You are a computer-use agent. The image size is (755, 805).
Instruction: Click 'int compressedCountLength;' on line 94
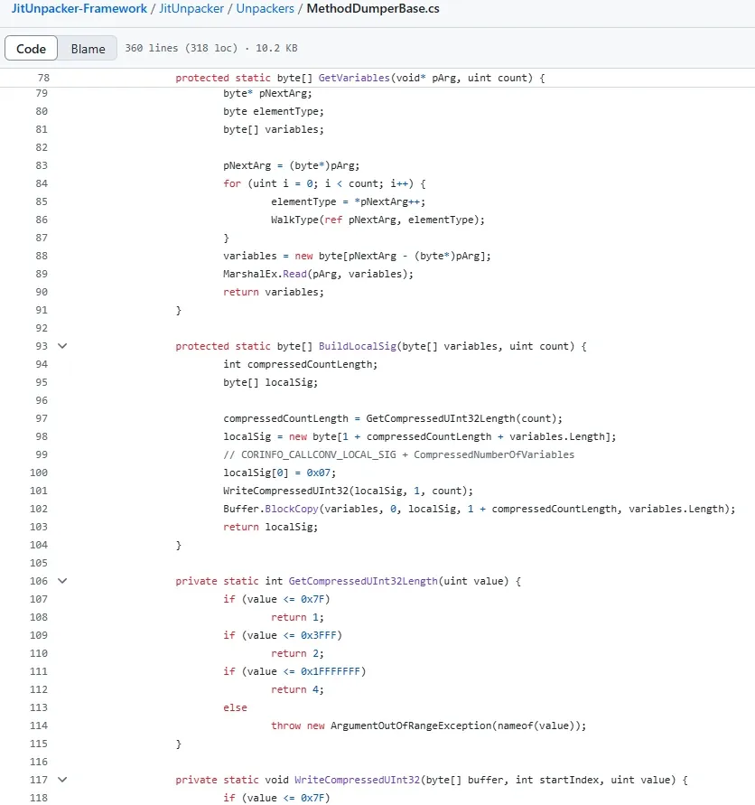(x=300, y=364)
